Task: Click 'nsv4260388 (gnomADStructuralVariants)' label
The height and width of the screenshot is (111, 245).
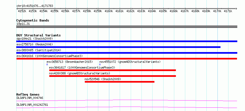Action: [x=80, y=73]
